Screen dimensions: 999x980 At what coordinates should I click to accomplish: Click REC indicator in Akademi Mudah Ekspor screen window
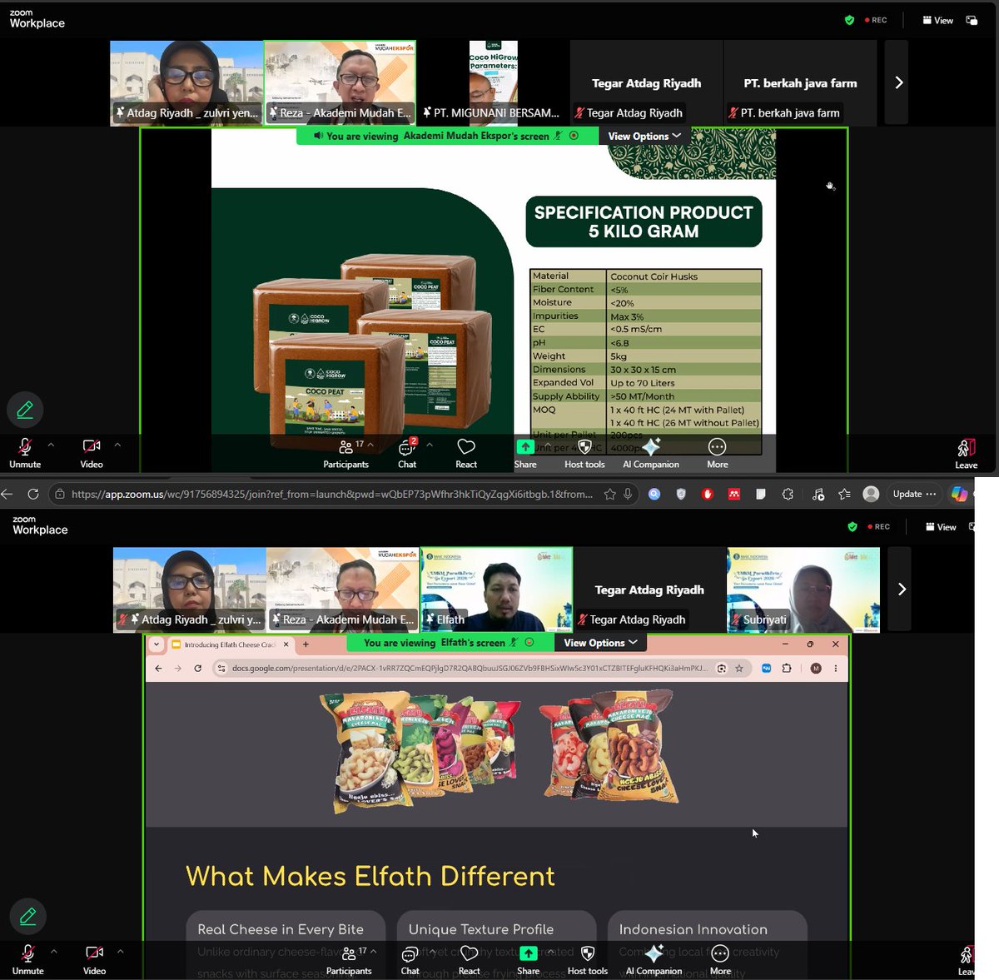[x=876, y=20]
